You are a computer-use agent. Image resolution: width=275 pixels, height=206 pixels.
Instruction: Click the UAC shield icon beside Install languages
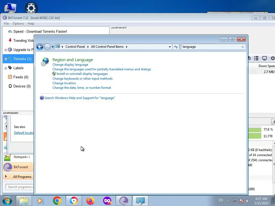point(54,74)
